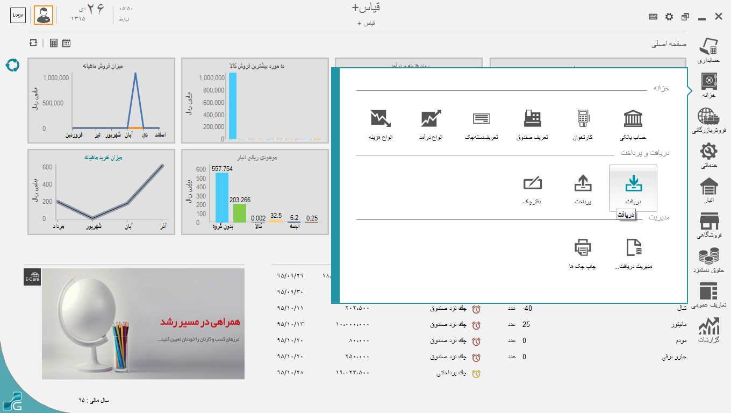Image resolution: width=731 pixels, height=413 pixels.
Task: Open the میزان فروش ماهیانه chart tile
Action: click(x=101, y=101)
